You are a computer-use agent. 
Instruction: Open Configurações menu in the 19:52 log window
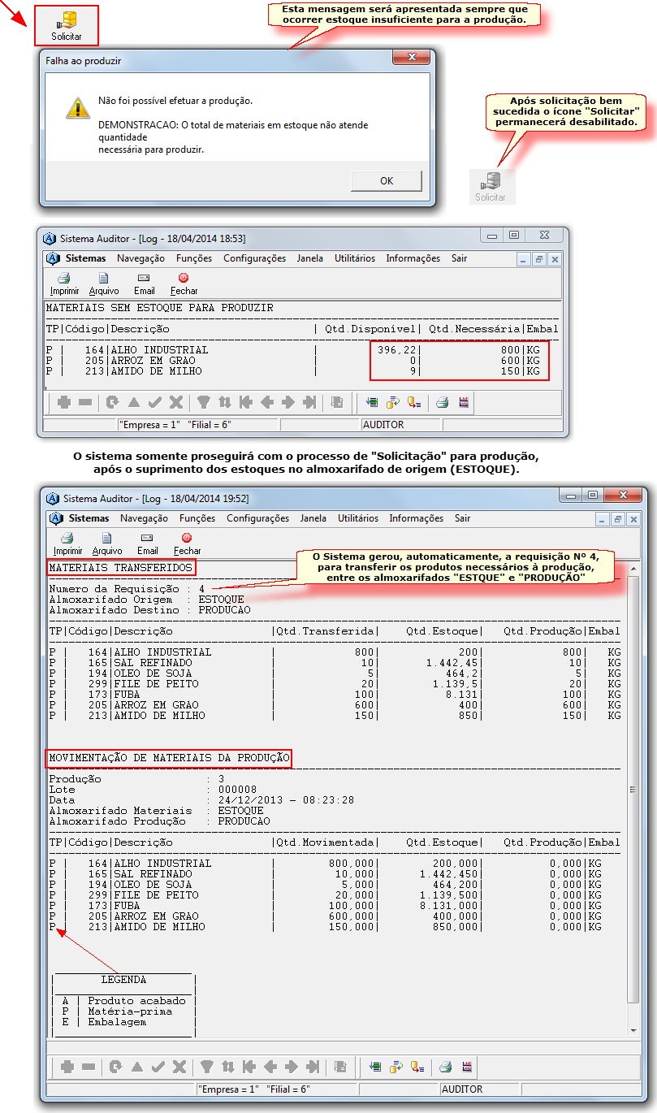(x=257, y=518)
